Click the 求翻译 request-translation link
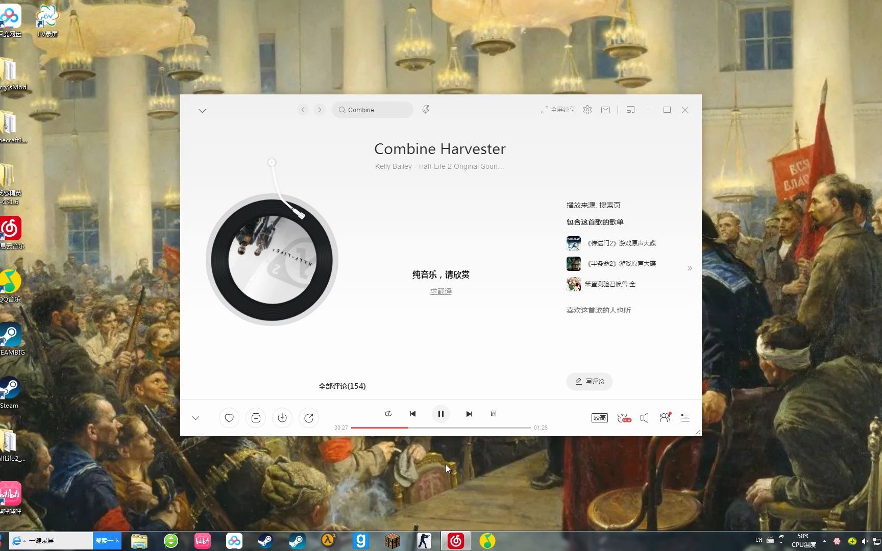 pyautogui.click(x=441, y=291)
